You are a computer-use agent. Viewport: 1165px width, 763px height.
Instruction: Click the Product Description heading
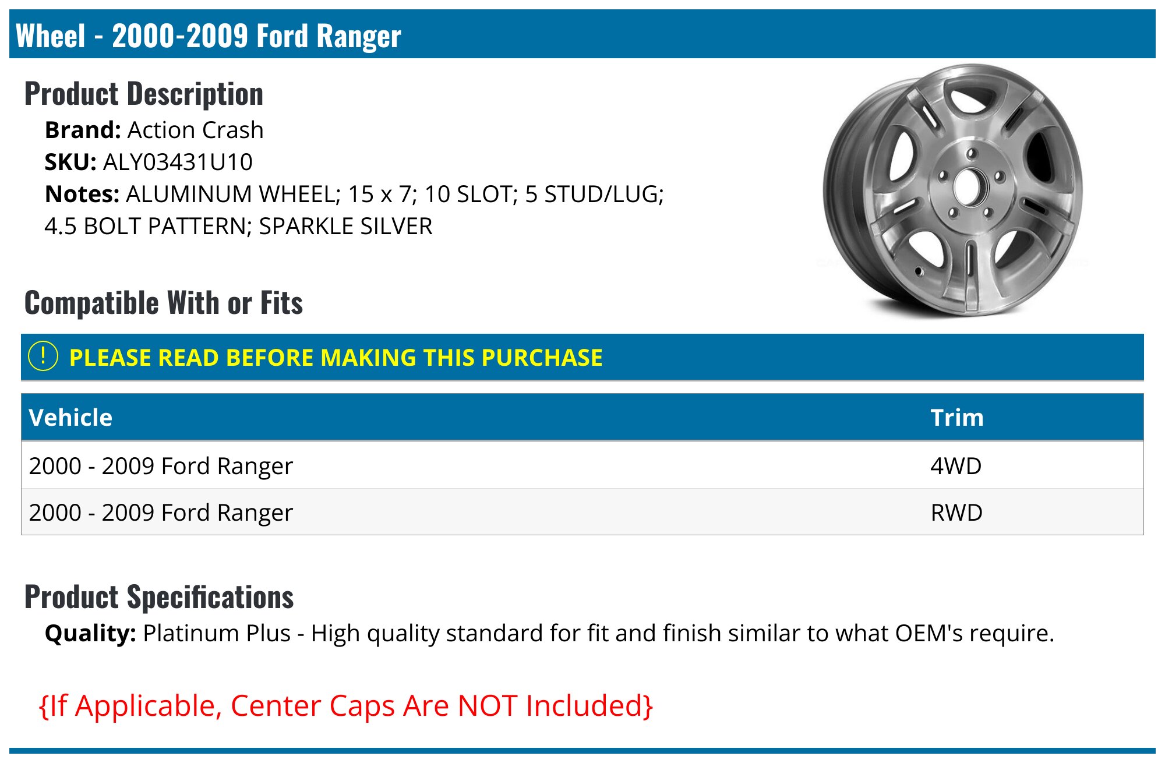pos(144,94)
